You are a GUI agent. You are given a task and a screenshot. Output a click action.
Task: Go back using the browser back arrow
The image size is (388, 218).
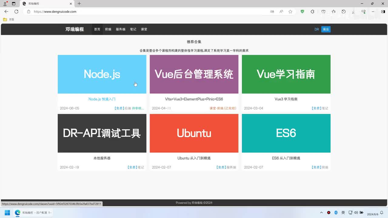pyautogui.click(x=6, y=12)
